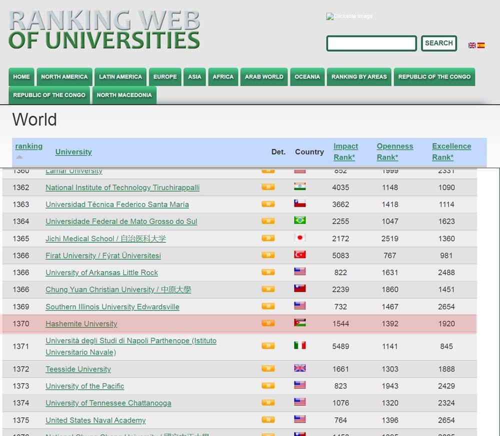
Task: Click the broken Clickable Image placeholder
Action: point(349,16)
